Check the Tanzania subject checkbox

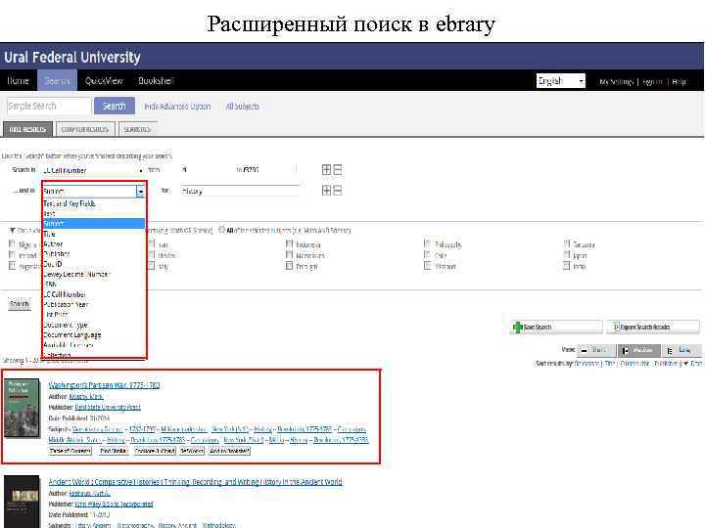[567, 243]
